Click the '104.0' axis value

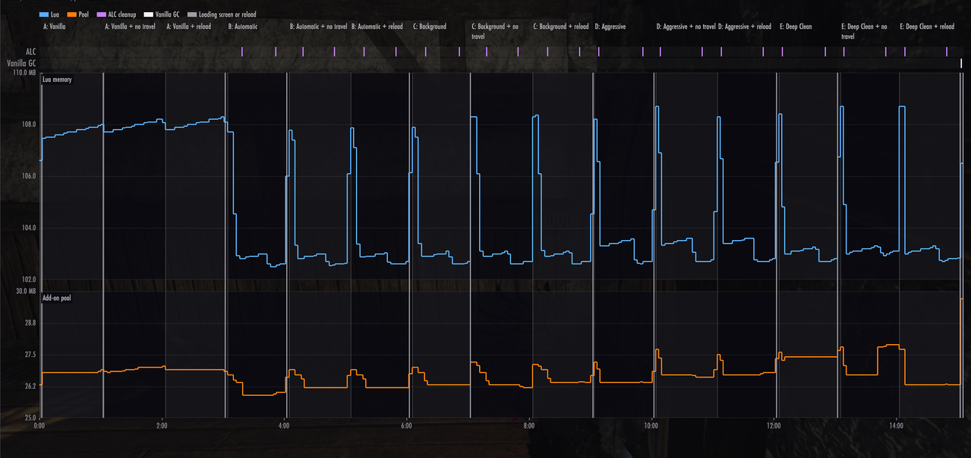click(x=29, y=228)
